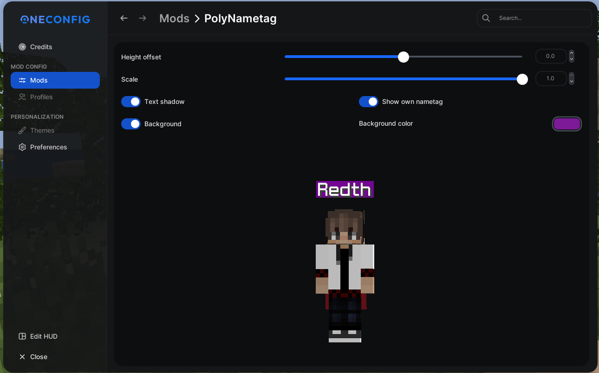Go back with the left arrow

pyautogui.click(x=124, y=18)
